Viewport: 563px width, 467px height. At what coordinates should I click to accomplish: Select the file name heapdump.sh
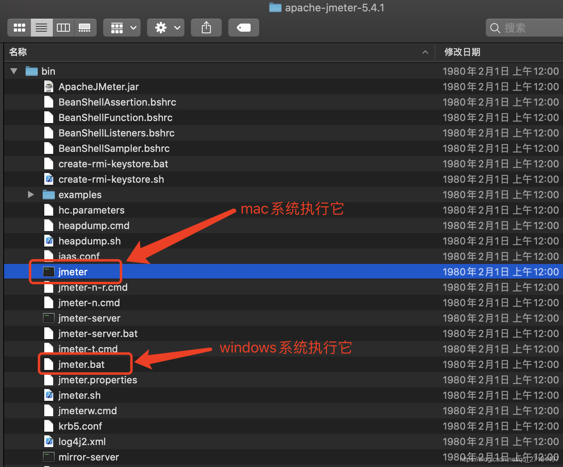(x=89, y=241)
